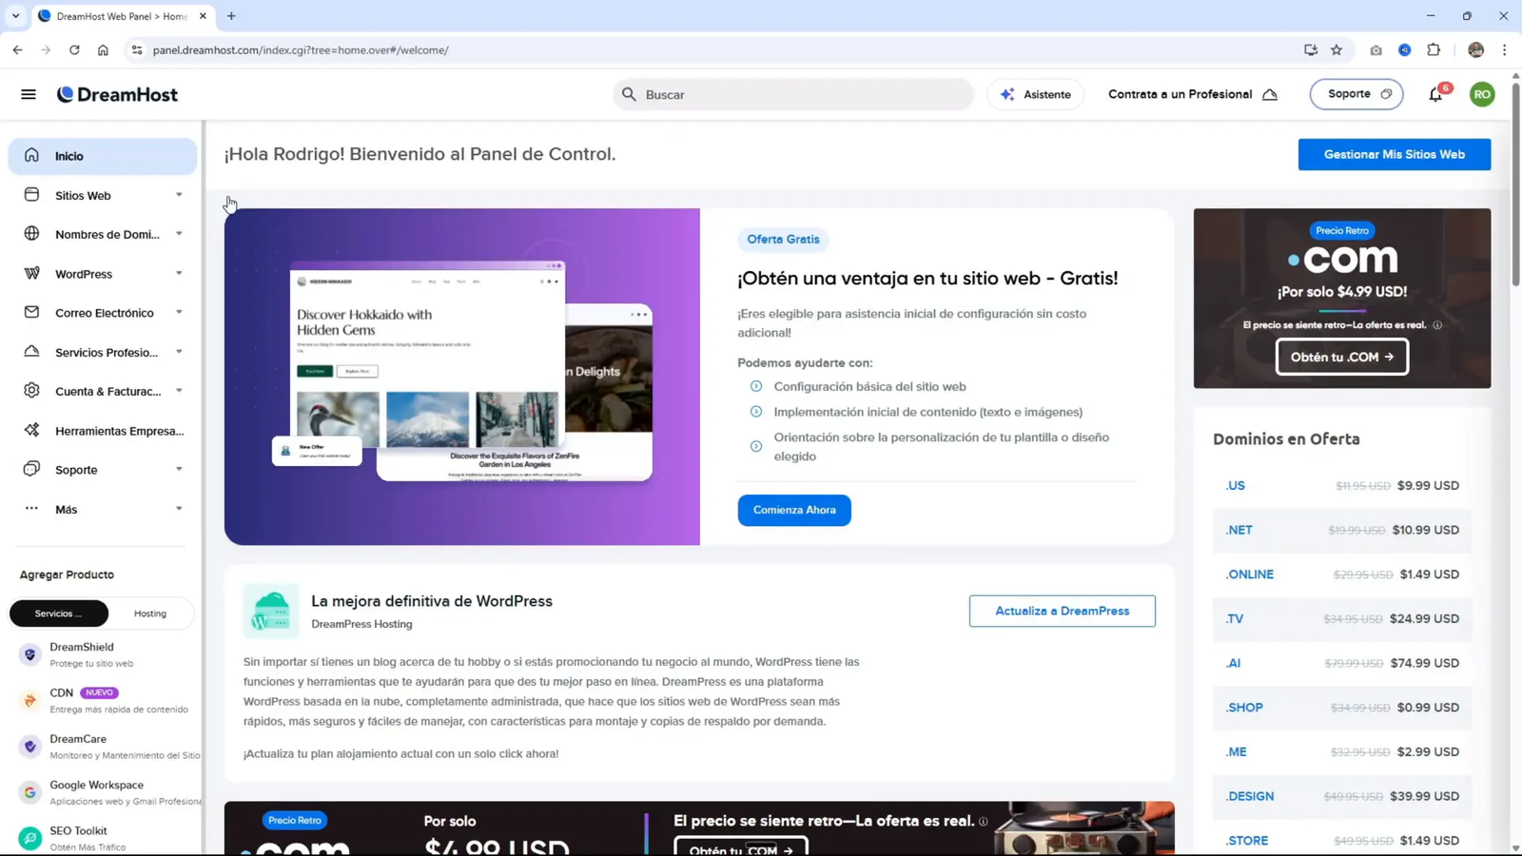Screen dimensions: 1522x856
Task: Switch to the Servicios product tab
Action: tap(59, 613)
